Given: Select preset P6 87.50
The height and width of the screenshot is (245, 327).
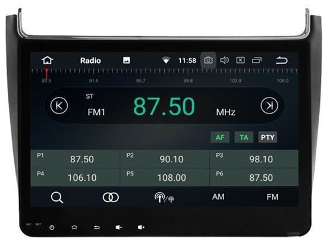Looking at the screenshot, I should (254, 177).
